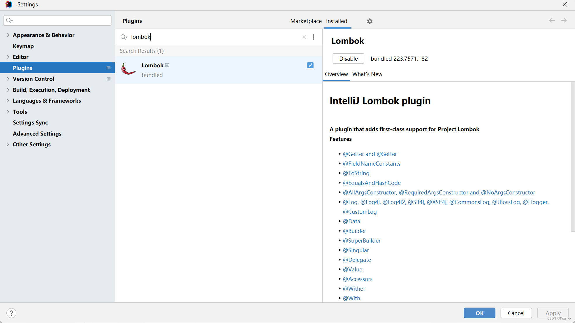
Task: Open the What's New tab
Action: 367,74
